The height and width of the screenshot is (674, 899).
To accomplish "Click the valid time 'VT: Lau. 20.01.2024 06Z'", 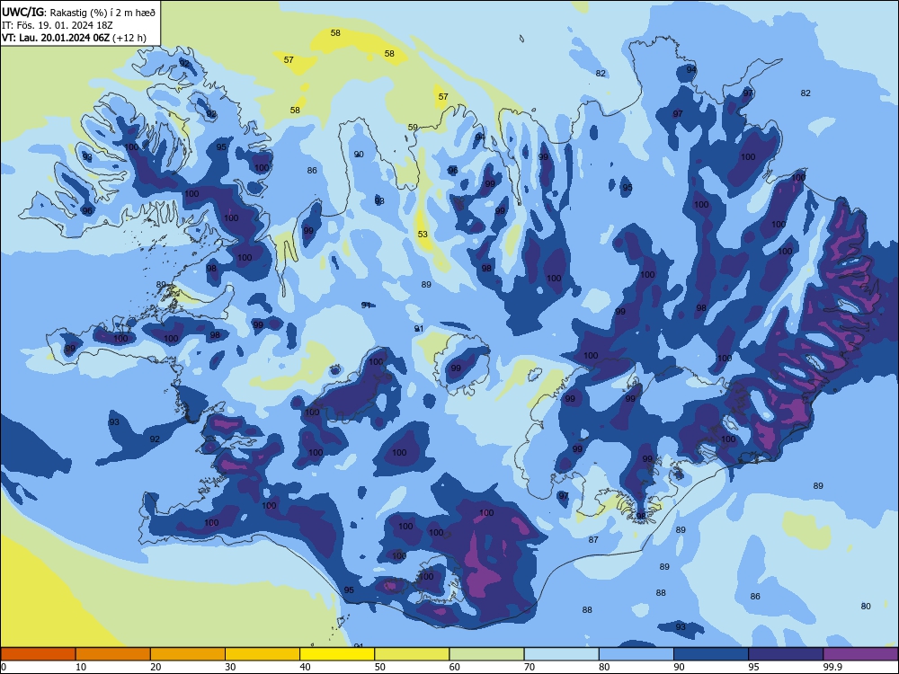I will point(57,38).
